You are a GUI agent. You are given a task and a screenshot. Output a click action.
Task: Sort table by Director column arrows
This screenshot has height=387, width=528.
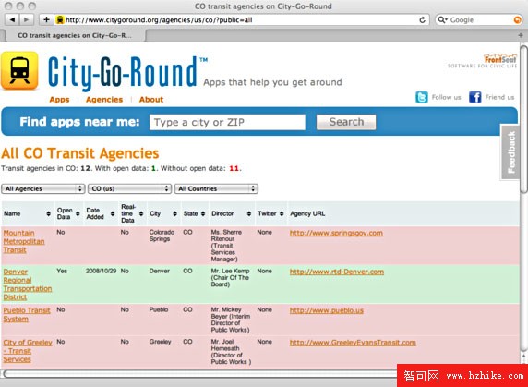249,213
